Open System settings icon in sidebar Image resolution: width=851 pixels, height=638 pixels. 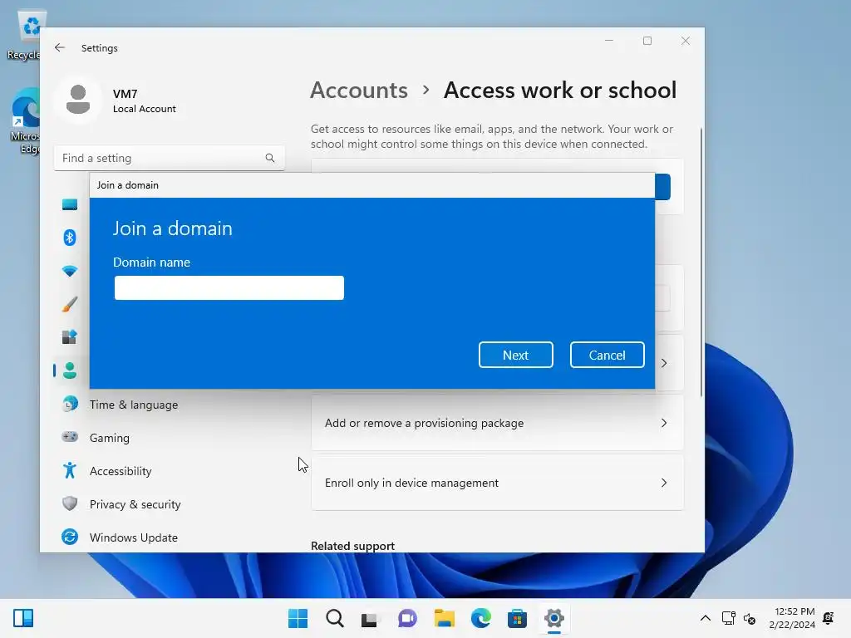(x=70, y=204)
